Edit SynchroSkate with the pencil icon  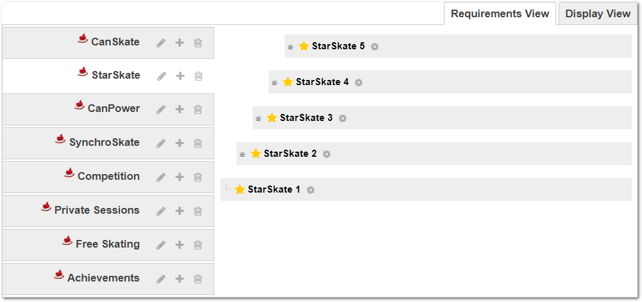pyautogui.click(x=161, y=143)
